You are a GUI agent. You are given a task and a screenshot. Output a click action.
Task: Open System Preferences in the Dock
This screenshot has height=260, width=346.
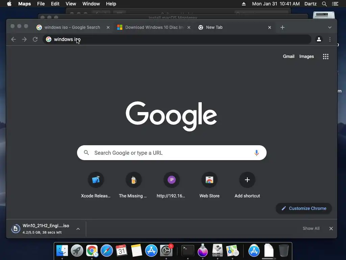(x=166, y=251)
